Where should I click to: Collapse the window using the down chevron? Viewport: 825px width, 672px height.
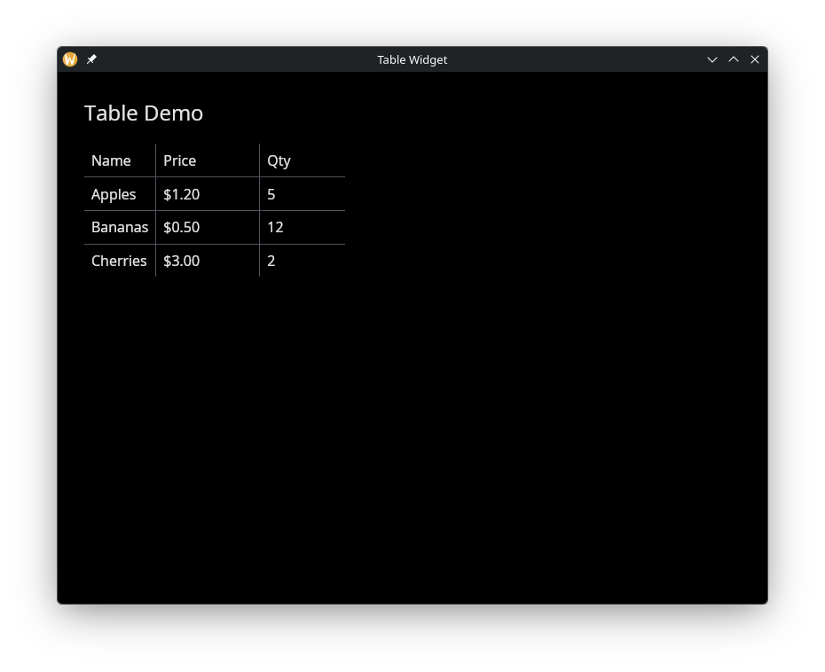[x=712, y=59]
